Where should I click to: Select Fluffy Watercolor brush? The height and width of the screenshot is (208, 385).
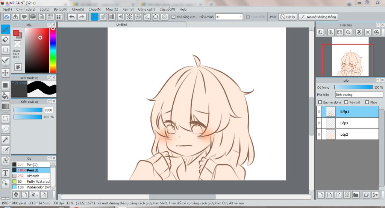click(x=31, y=181)
